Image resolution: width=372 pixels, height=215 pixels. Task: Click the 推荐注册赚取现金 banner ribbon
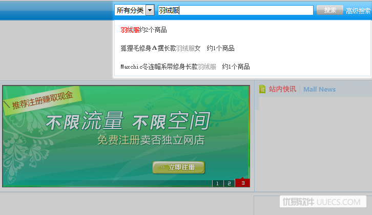[42, 100]
